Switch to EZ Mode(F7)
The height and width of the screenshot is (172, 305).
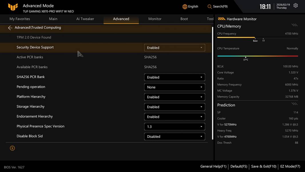click(x=290, y=166)
